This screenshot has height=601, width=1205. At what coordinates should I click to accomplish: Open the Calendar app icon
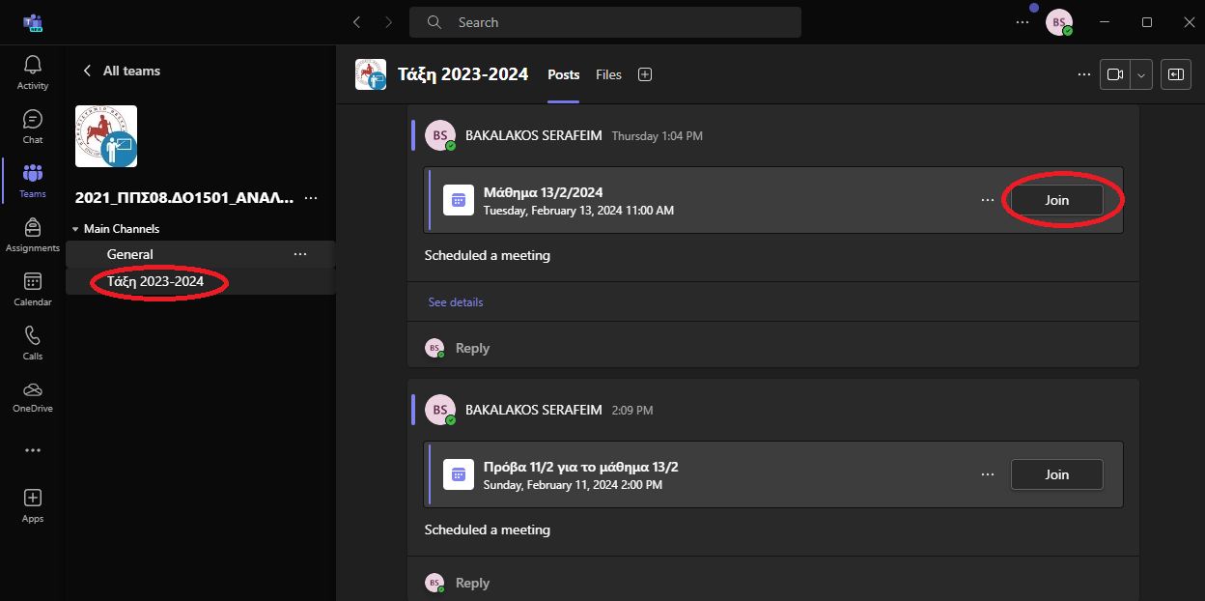point(33,289)
